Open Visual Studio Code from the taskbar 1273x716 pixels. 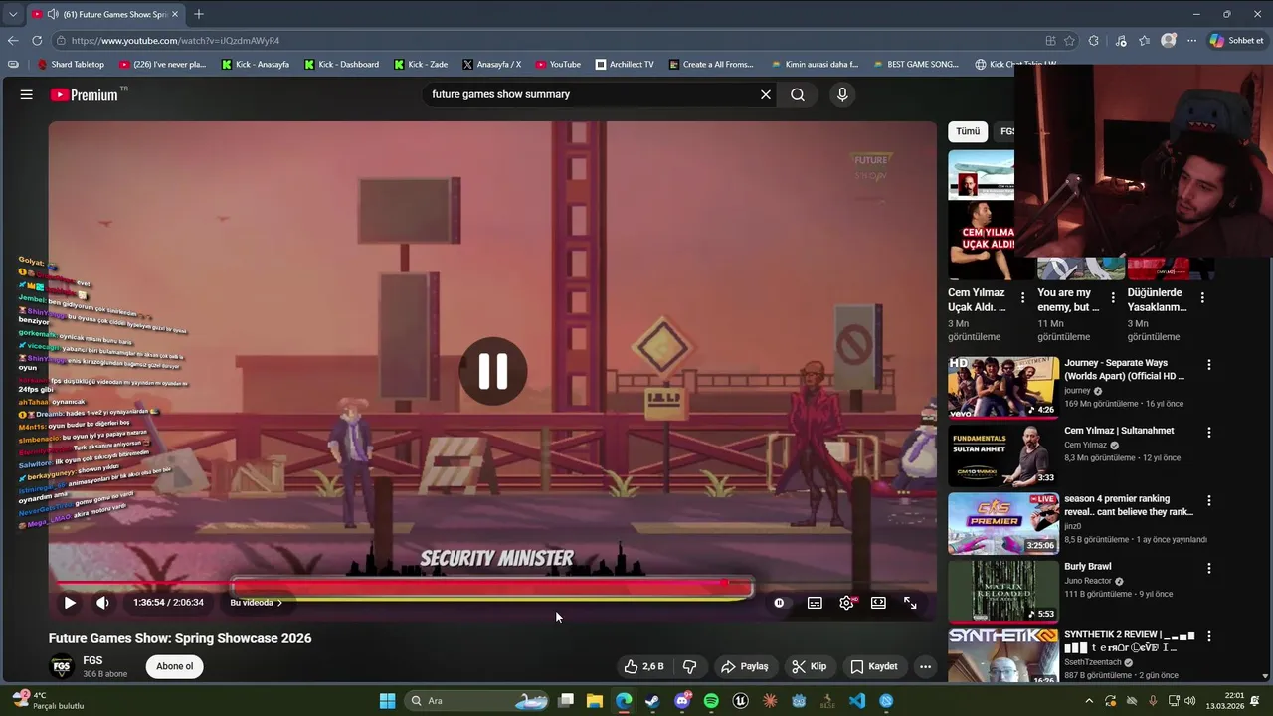click(x=857, y=701)
